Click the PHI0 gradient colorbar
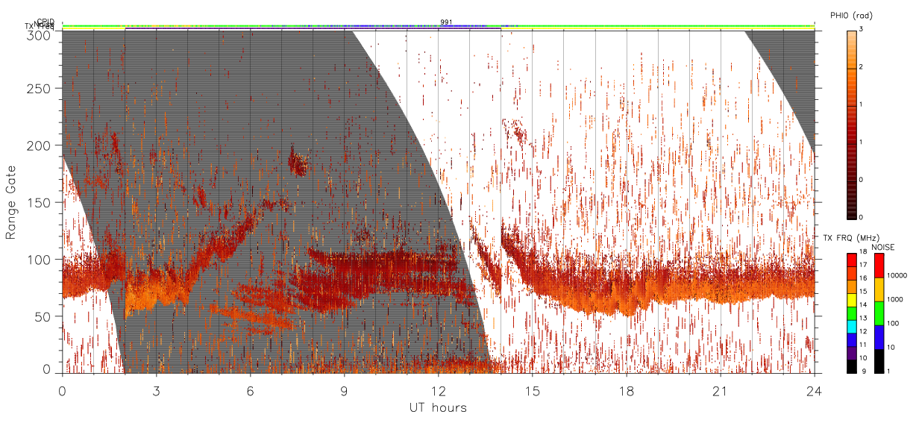 tap(852, 124)
